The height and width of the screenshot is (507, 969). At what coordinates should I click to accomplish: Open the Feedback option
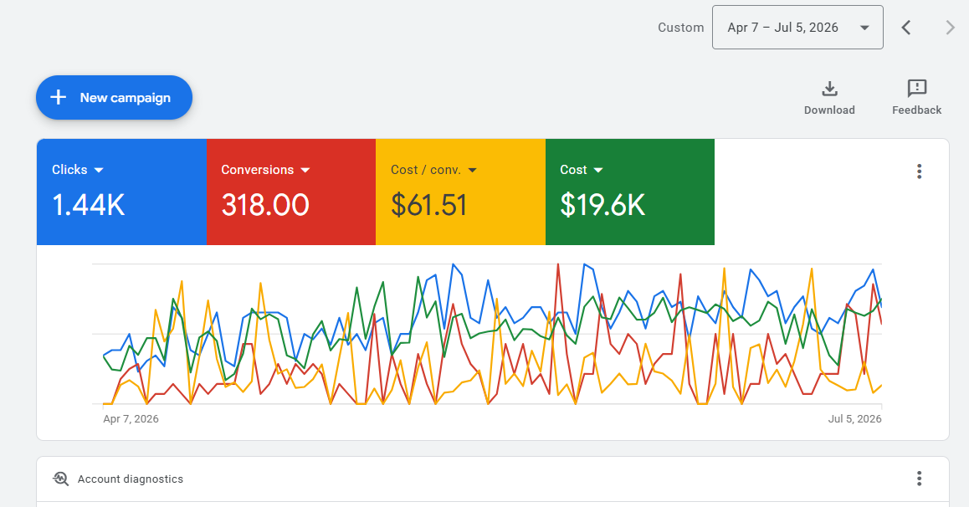point(916,98)
